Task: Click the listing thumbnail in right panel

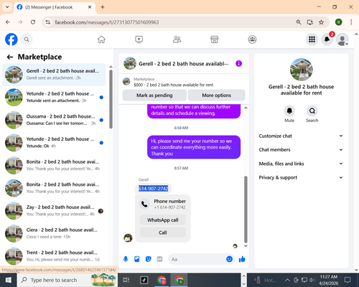Action: click(301, 70)
